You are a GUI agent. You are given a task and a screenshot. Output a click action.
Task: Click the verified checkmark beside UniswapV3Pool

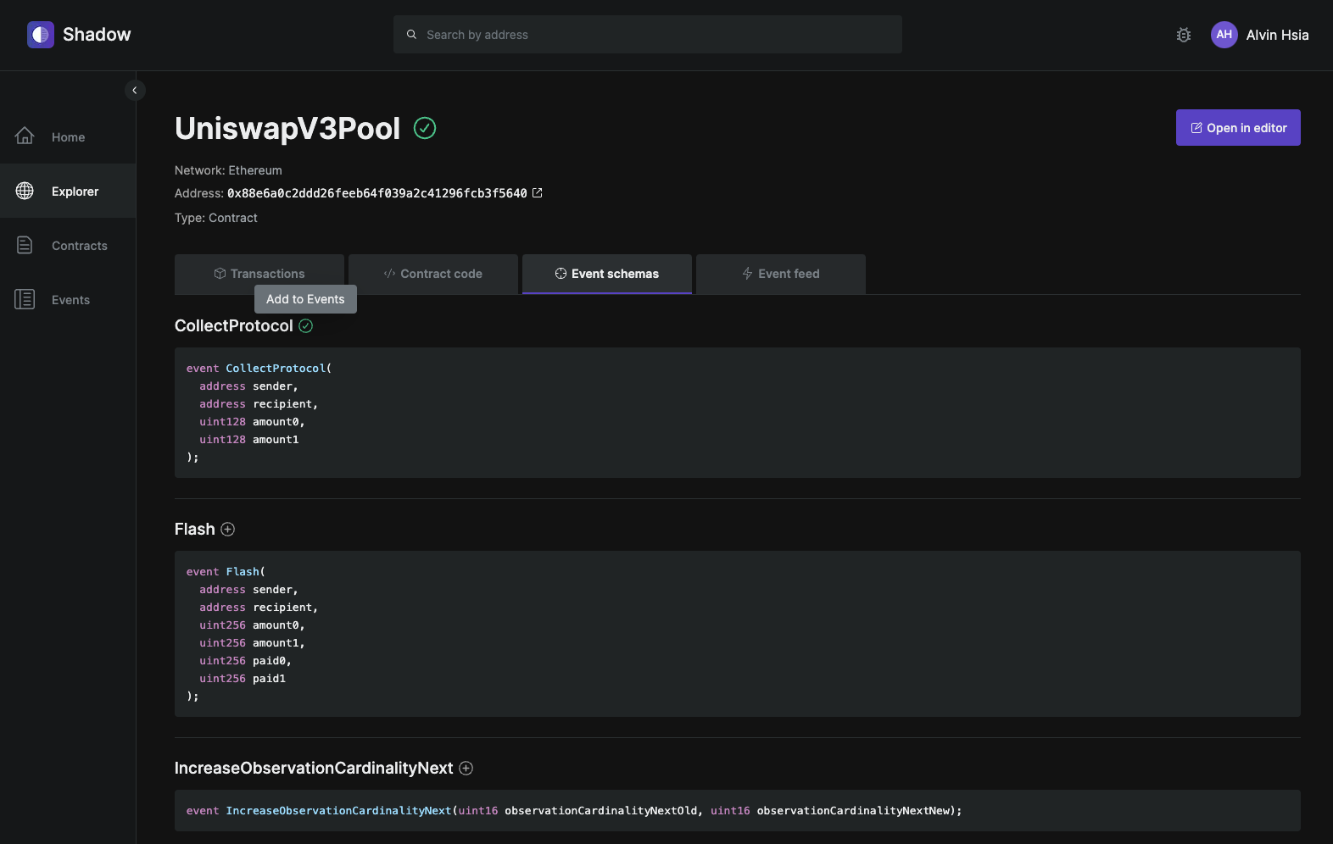tap(425, 128)
